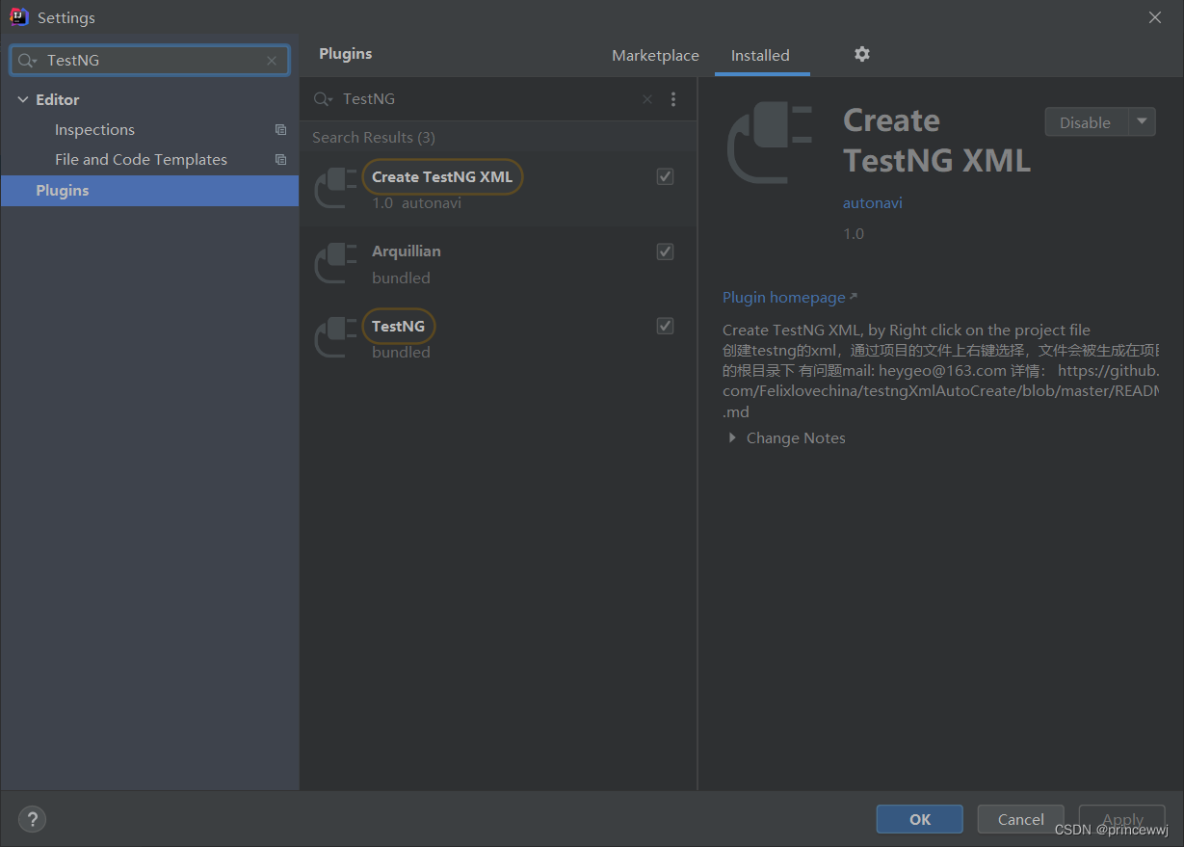Open search history via settings magnifier icon
The height and width of the screenshot is (847, 1184).
point(27,61)
